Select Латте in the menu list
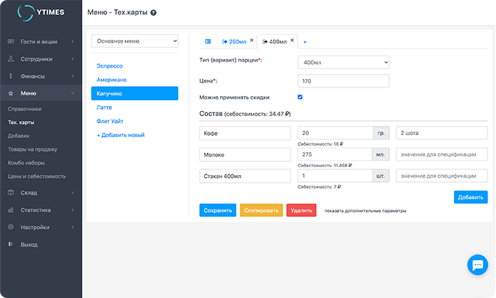496x298 pixels. pos(105,107)
